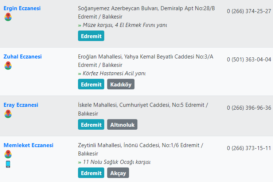Screen dimensions: 273x182
Task: Select Edremit tag under Memleket Eczanesi
Action: point(91,173)
